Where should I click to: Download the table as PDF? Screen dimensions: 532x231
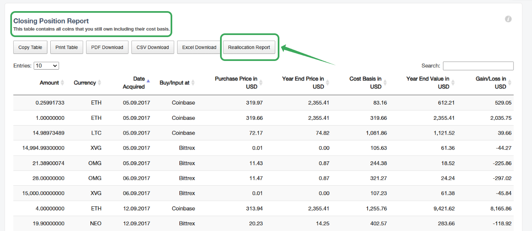coord(107,47)
